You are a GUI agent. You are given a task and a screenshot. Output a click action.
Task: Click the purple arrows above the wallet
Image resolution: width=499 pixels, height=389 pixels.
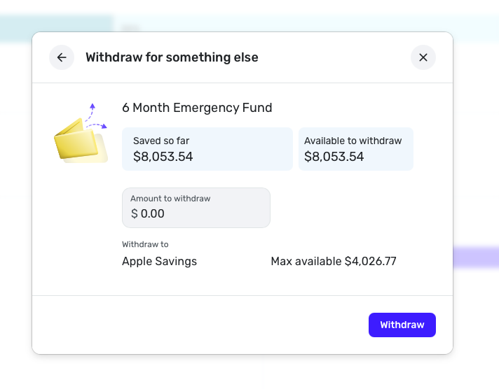click(96, 116)
